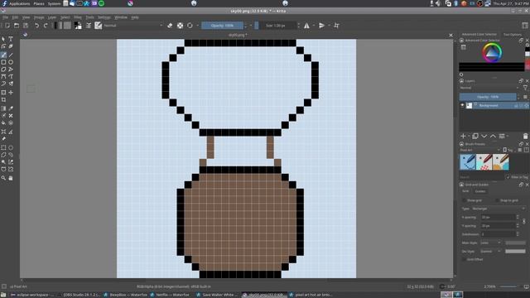Select the Pan hand tool

click(x=11, y=178)
